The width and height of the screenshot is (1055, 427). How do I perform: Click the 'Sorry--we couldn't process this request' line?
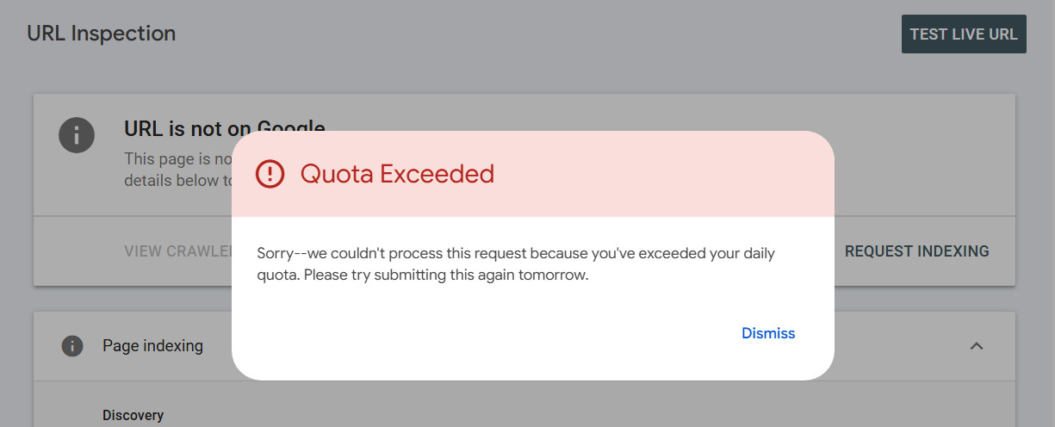point(516,254)
